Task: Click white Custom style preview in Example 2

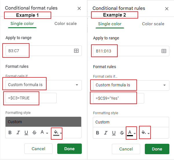Action: (131, 122)
